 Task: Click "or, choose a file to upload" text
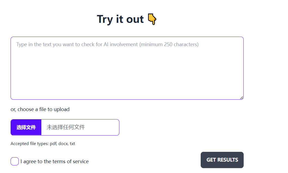pyautogui.click(x=40, y=109)
